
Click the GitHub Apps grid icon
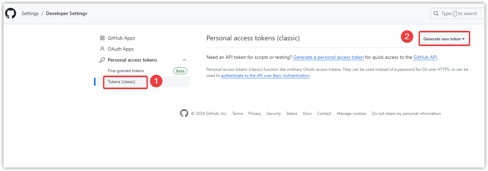(102, 38)
